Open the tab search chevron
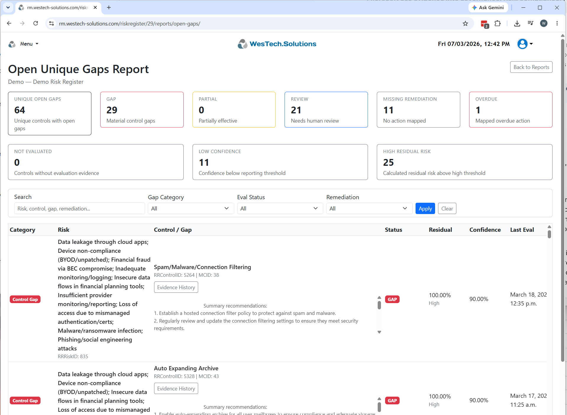Image resolution: width=567 pixels, height=415 pixels. coord(8,7)
